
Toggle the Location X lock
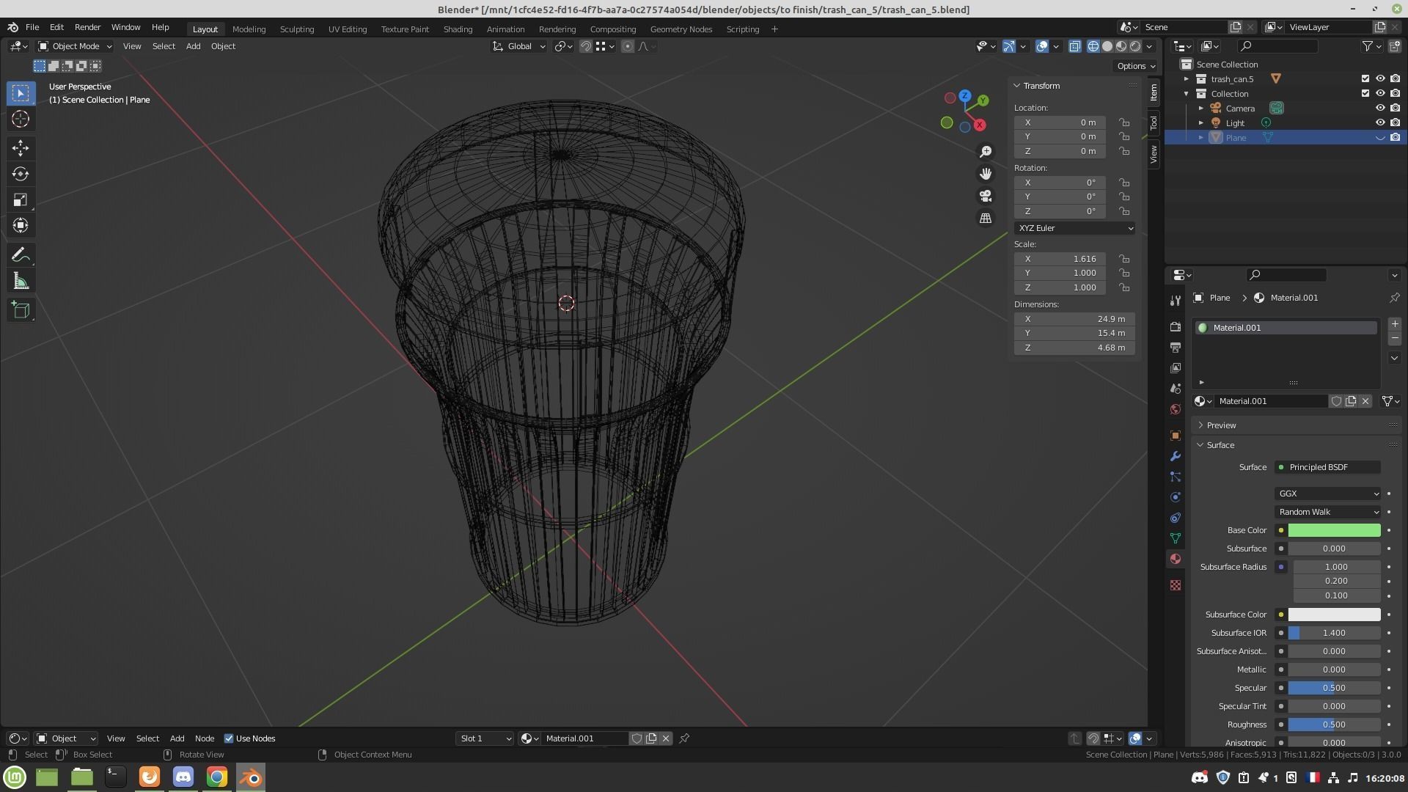click(x=1124, y=122)
